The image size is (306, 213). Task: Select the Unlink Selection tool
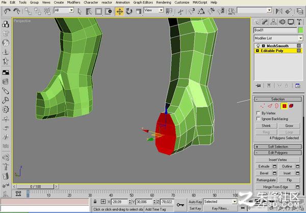(38, 11)
